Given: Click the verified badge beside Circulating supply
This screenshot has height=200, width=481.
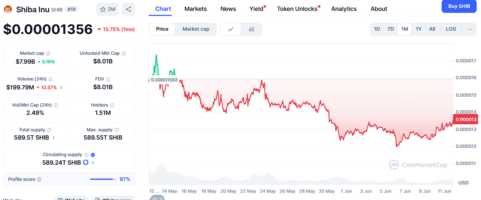Looking at the screenshot, I should [93, 155].
